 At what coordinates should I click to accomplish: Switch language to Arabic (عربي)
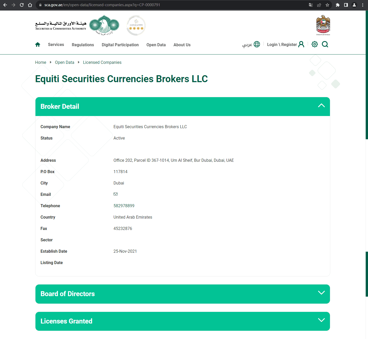[x=247, y=45]
